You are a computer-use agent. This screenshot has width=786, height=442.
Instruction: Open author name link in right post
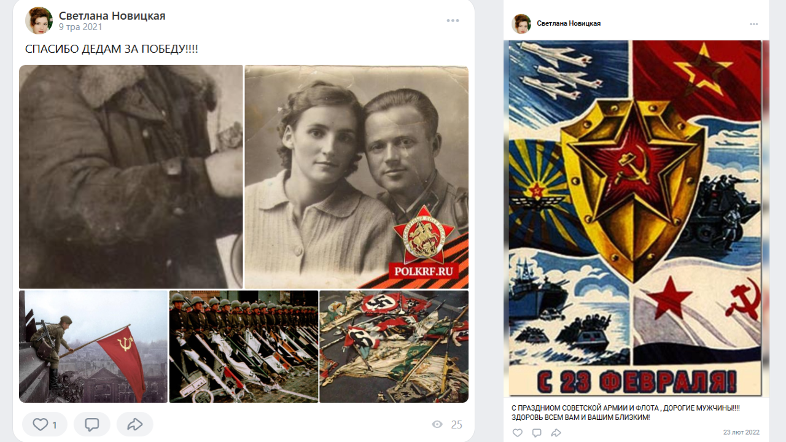click(569, 23)
